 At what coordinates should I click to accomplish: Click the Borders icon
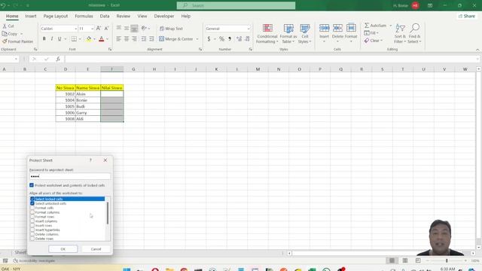74,38
